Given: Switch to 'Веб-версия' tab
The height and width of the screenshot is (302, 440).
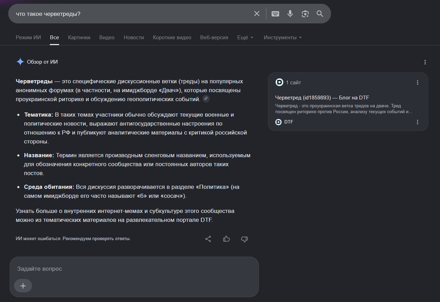Looking at the screenshot, I should pos(214,37).
